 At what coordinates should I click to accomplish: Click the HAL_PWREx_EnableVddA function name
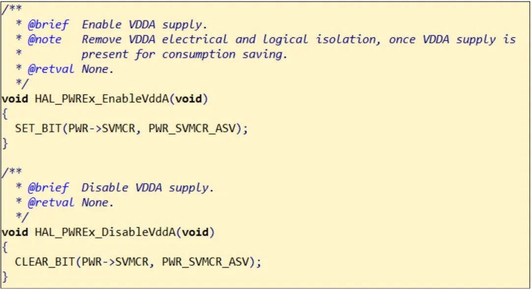tap(102, 99)
